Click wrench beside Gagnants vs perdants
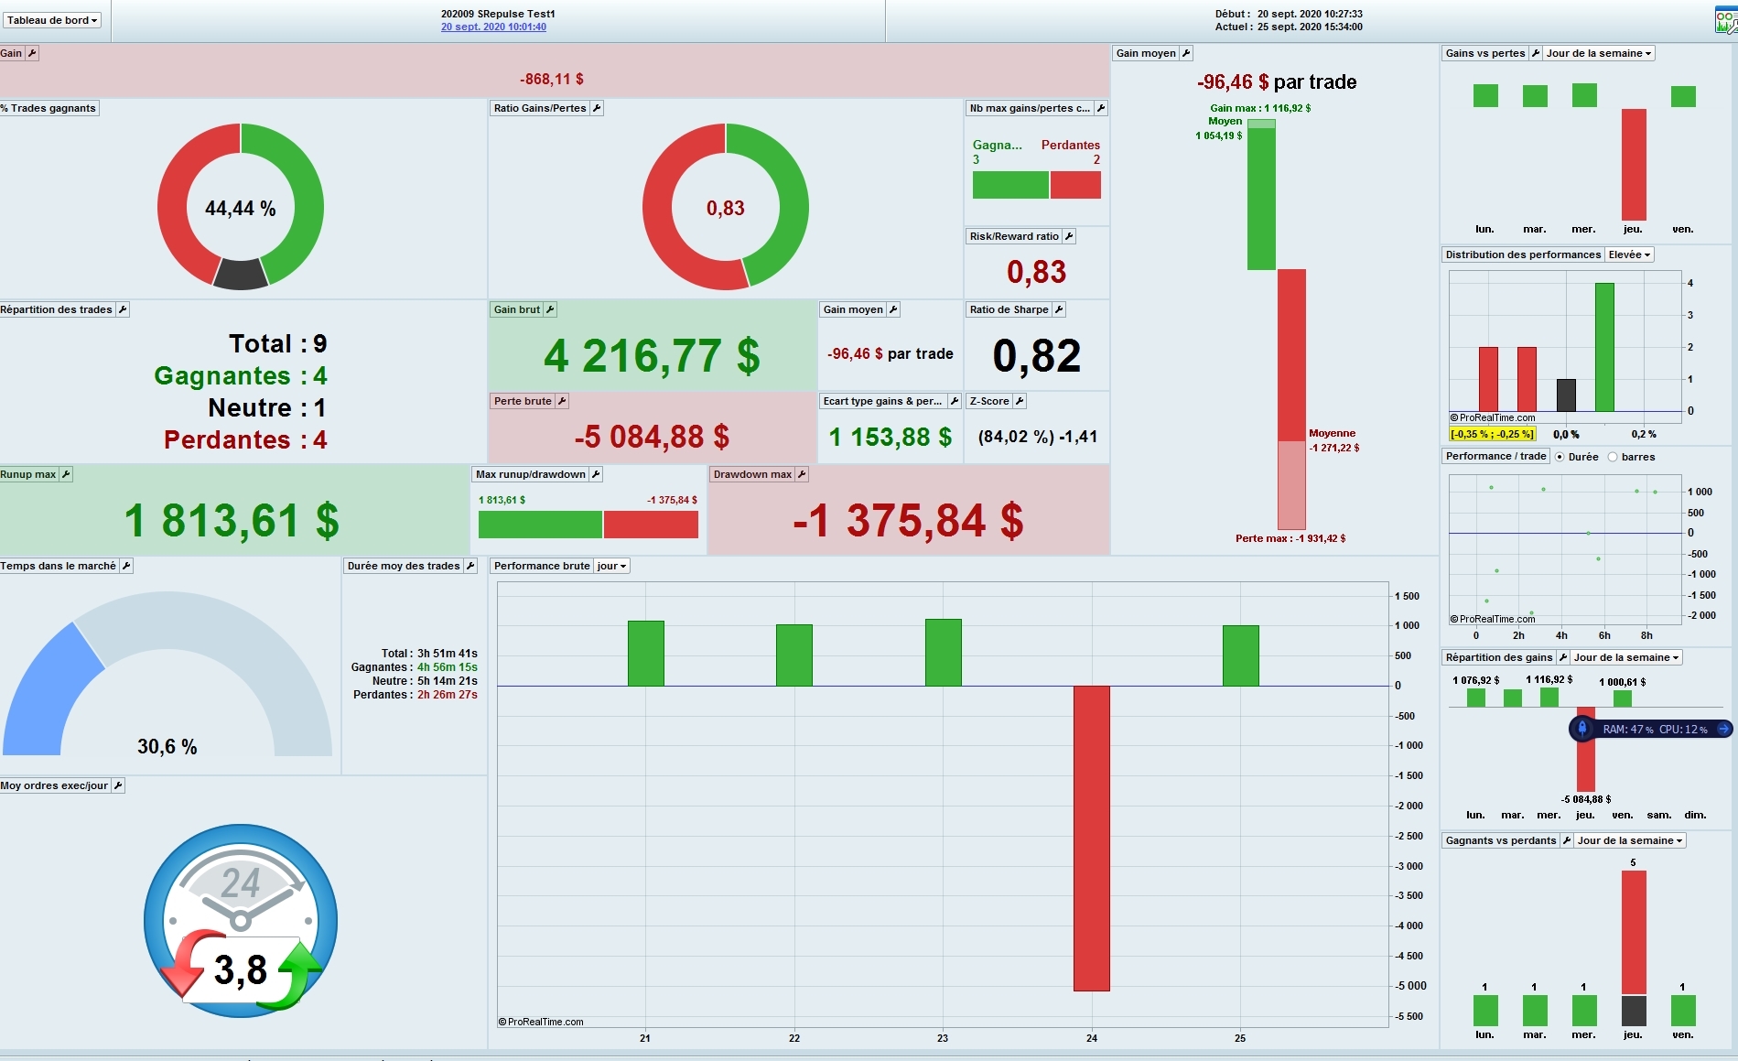The height and width of the screenshot is (1061, 1738). 1567,840
